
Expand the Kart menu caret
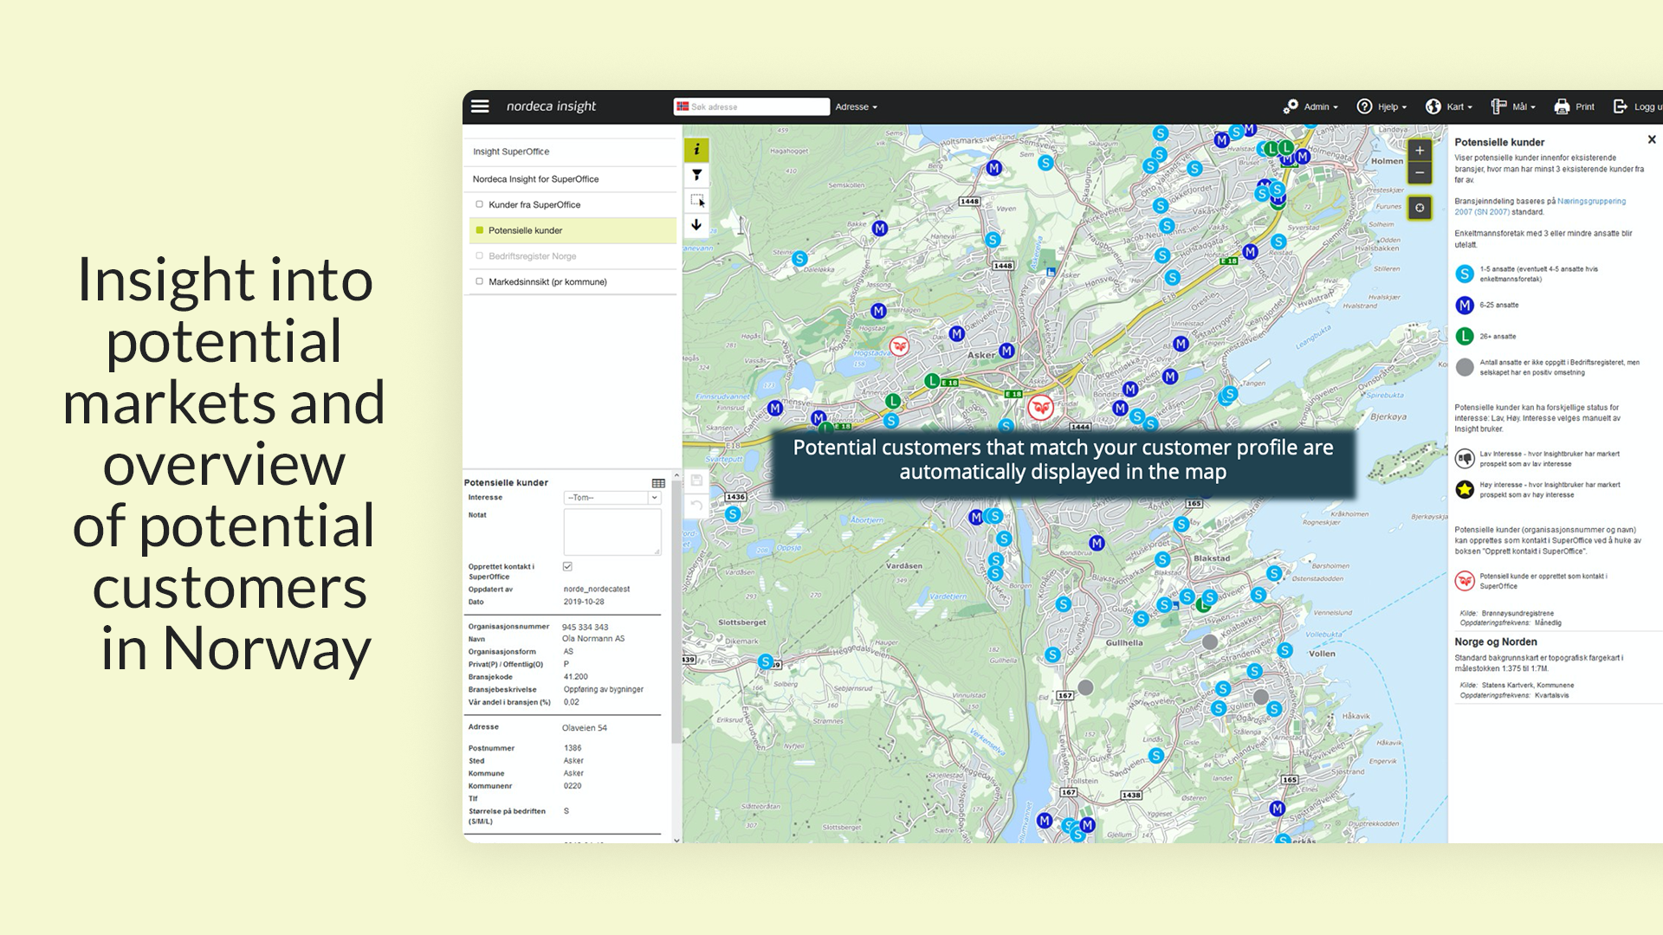click(1470, 107)
